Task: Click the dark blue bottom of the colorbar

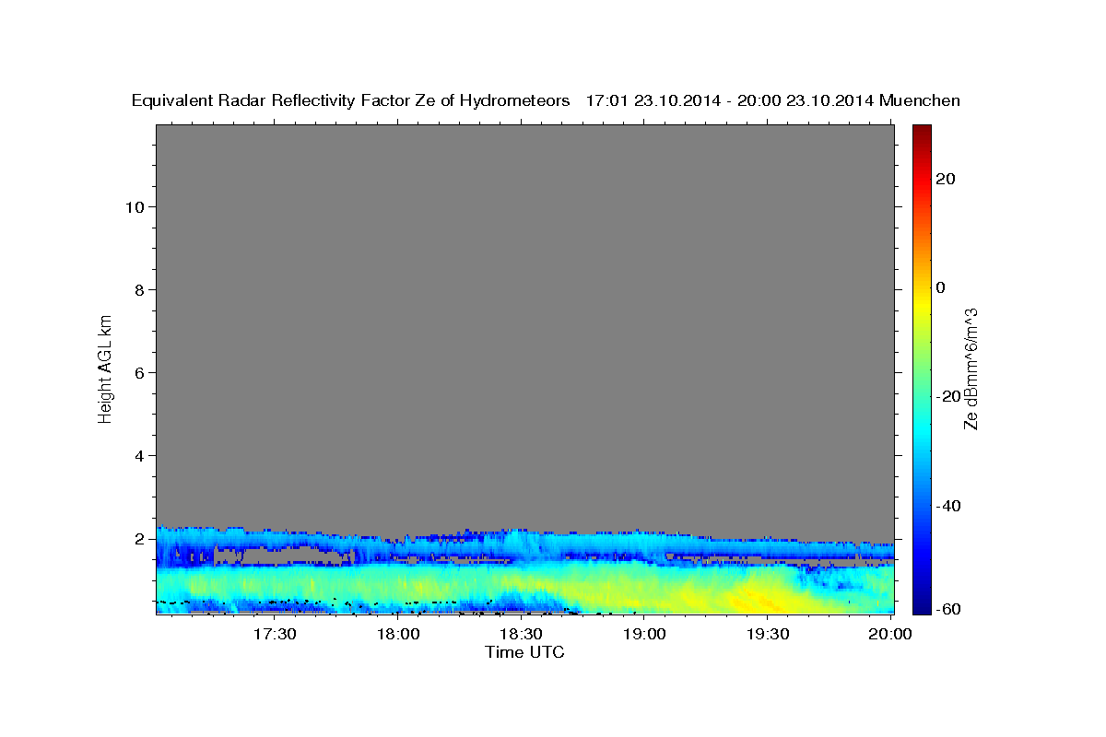Action: click(x=922, y=603)
